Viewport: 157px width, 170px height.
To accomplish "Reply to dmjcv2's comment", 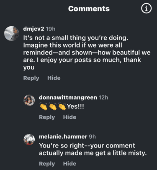I will (x=31, y=78).
